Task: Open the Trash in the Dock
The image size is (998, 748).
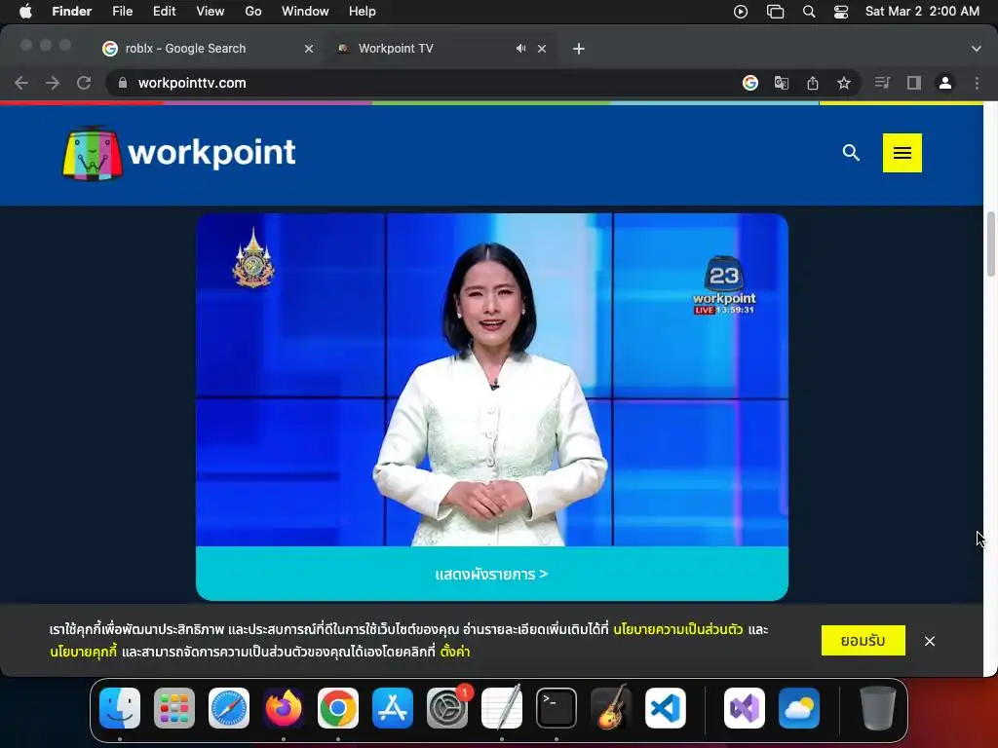Action: pyautogui.click(x=878, y=708)
